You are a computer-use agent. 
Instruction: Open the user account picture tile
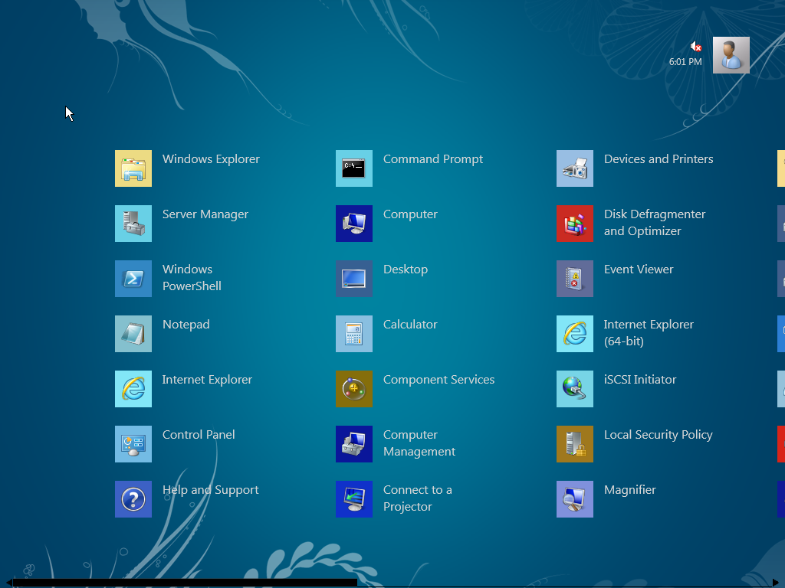(x=731, y=55)
